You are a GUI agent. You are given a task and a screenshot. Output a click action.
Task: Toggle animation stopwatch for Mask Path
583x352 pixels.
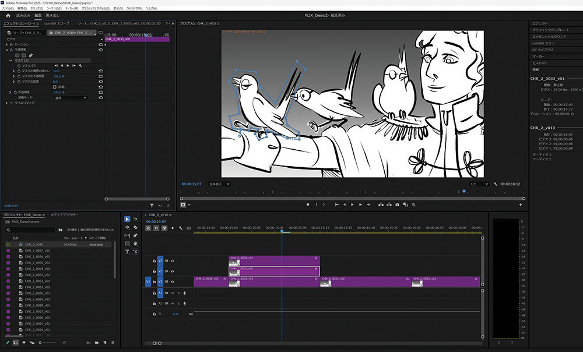[x=19, y=65]
